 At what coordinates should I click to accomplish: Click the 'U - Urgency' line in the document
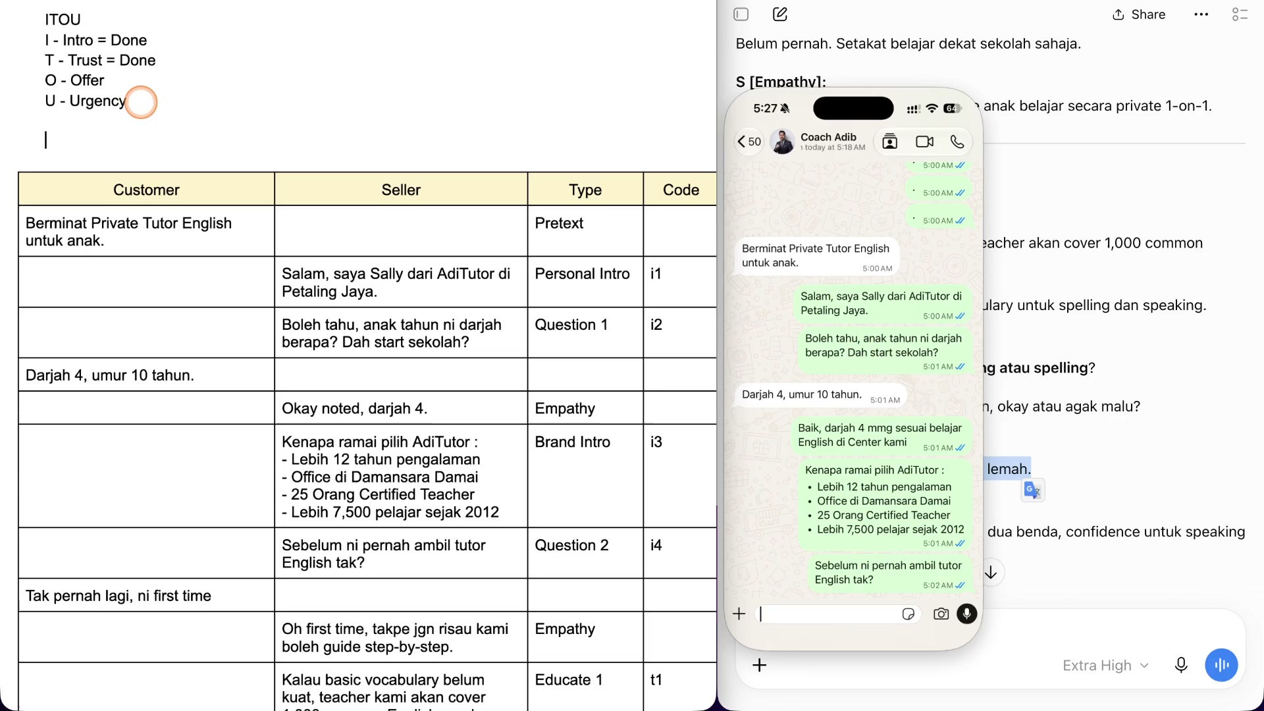85,101
